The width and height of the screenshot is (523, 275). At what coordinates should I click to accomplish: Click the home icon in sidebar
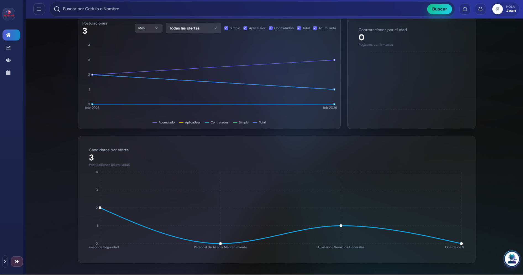pyautogui.click(x=11, y=35)
